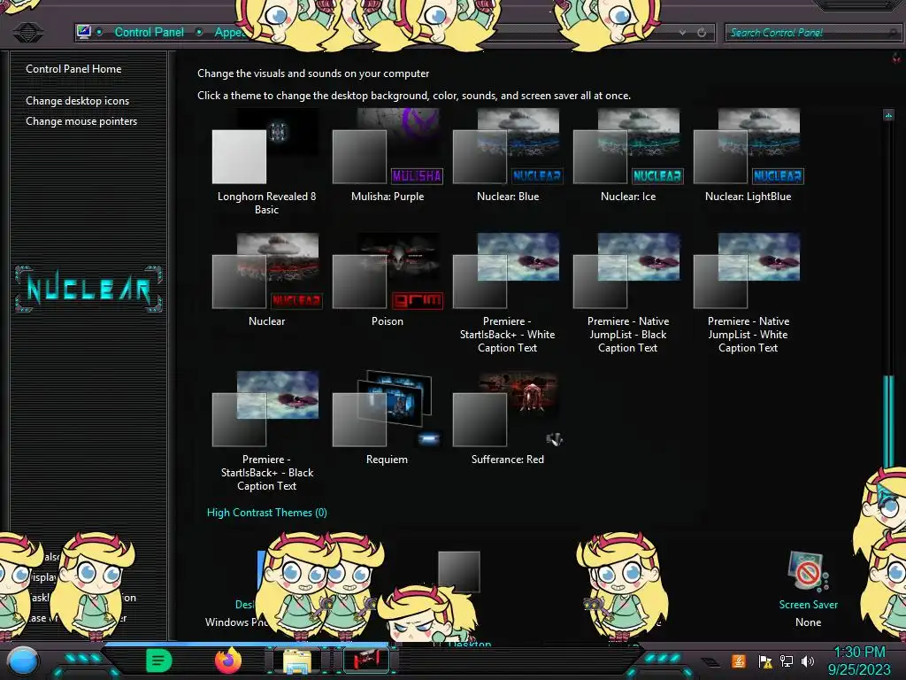This screenshot has height=680, width=906.
Task: Launch Firefox from the taskbar
Action: pos(228,661)
